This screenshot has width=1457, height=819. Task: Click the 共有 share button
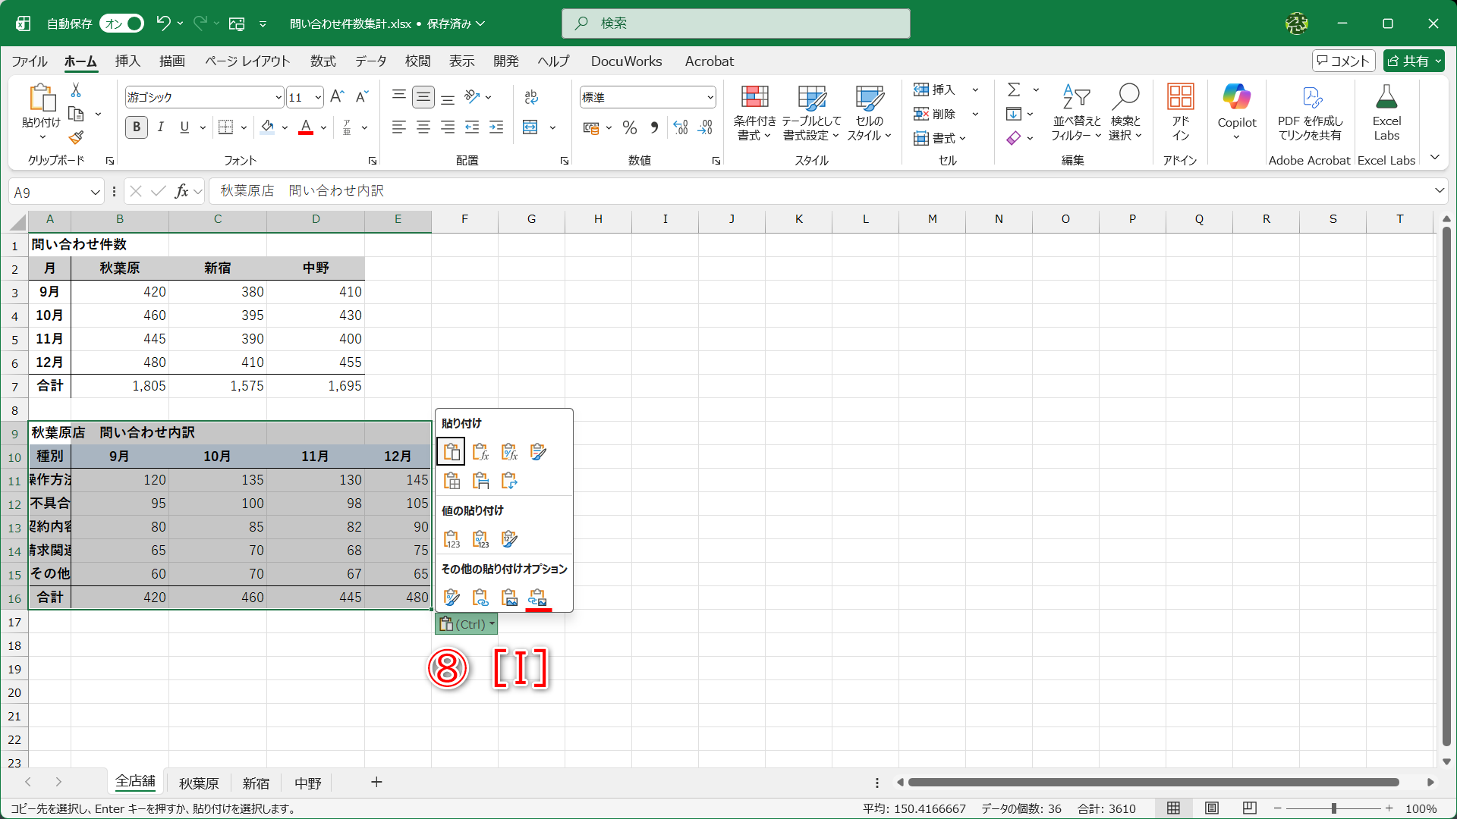[1413, 61]
